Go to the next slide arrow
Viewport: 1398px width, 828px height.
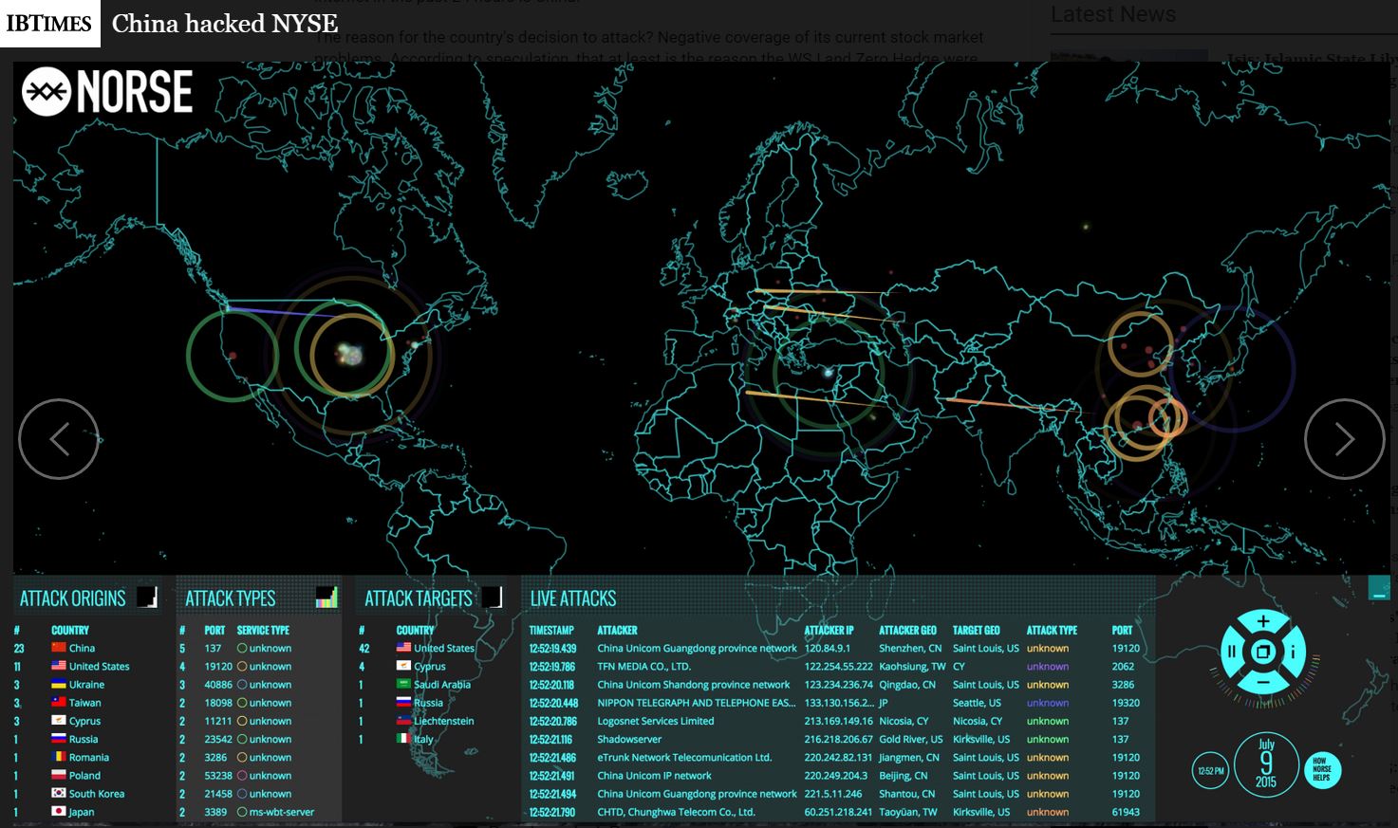point(1344,439)
